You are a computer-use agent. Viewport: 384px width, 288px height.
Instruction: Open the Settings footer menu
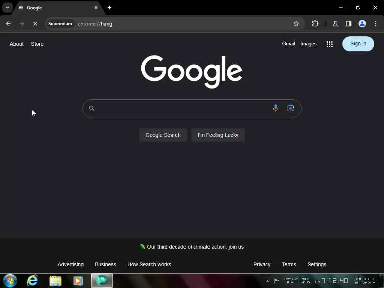pos(316,264)
